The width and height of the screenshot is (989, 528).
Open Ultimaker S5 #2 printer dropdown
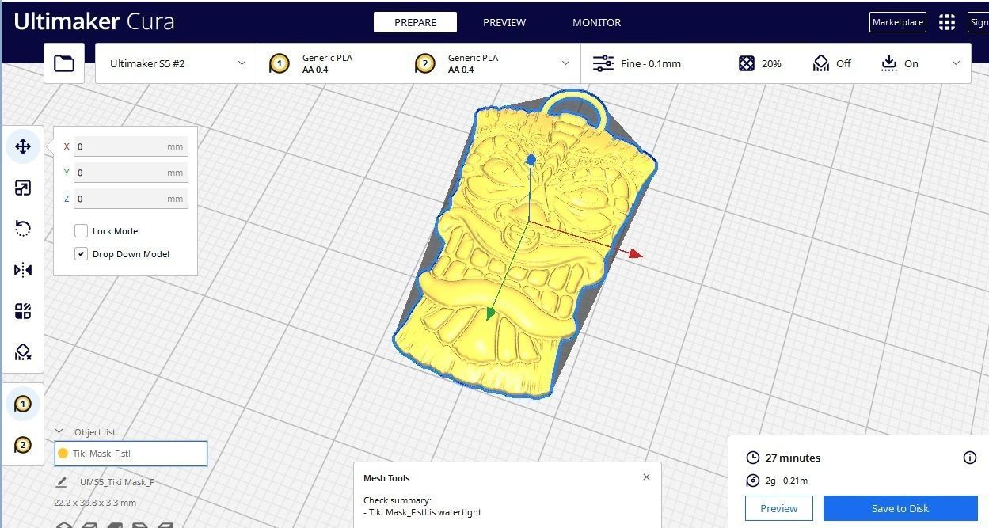point(176,63)
